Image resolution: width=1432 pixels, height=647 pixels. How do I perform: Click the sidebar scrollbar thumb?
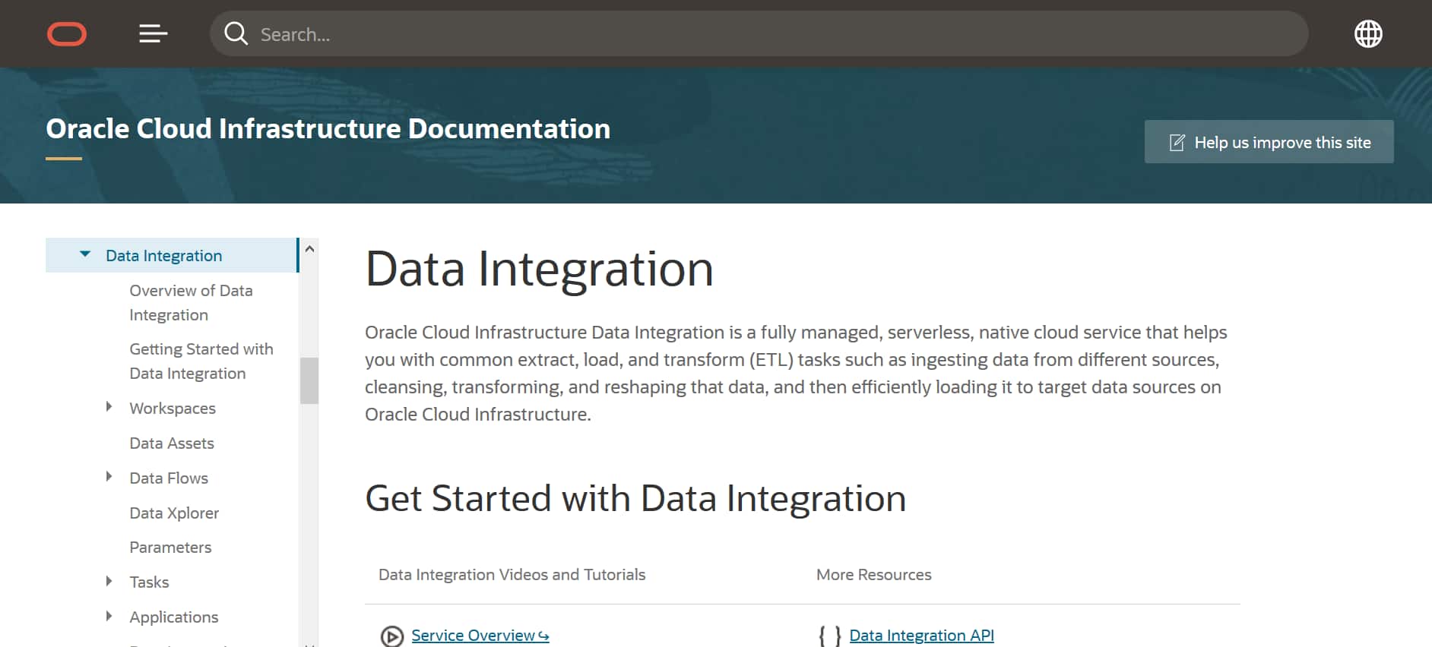[309, 380]
